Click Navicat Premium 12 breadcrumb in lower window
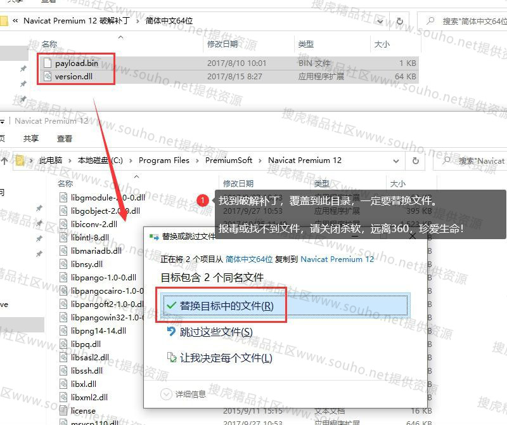 305,160
